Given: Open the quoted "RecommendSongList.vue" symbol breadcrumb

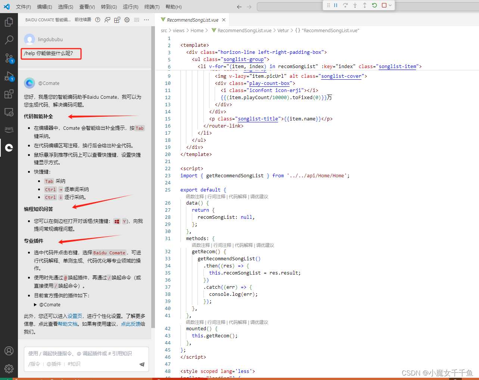Looking at the screenshot, I should click(x=327, y=31).
